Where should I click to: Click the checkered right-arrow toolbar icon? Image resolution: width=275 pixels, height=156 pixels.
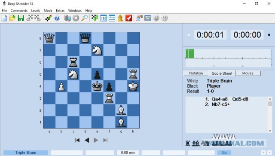tap(37, 18)
